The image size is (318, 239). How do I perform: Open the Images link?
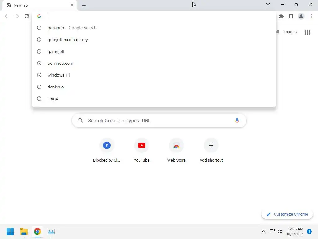tap(290, 32)
